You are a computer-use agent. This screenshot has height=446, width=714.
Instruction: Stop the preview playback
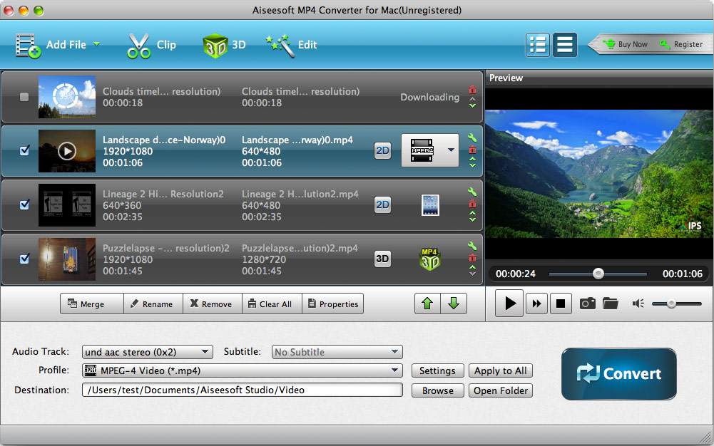[561, 304]
